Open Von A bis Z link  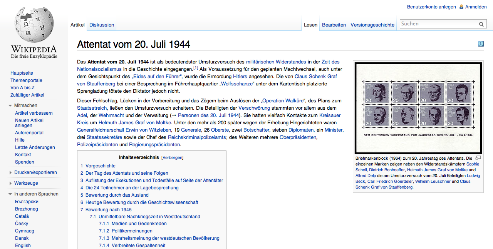[x=22, y=88]
